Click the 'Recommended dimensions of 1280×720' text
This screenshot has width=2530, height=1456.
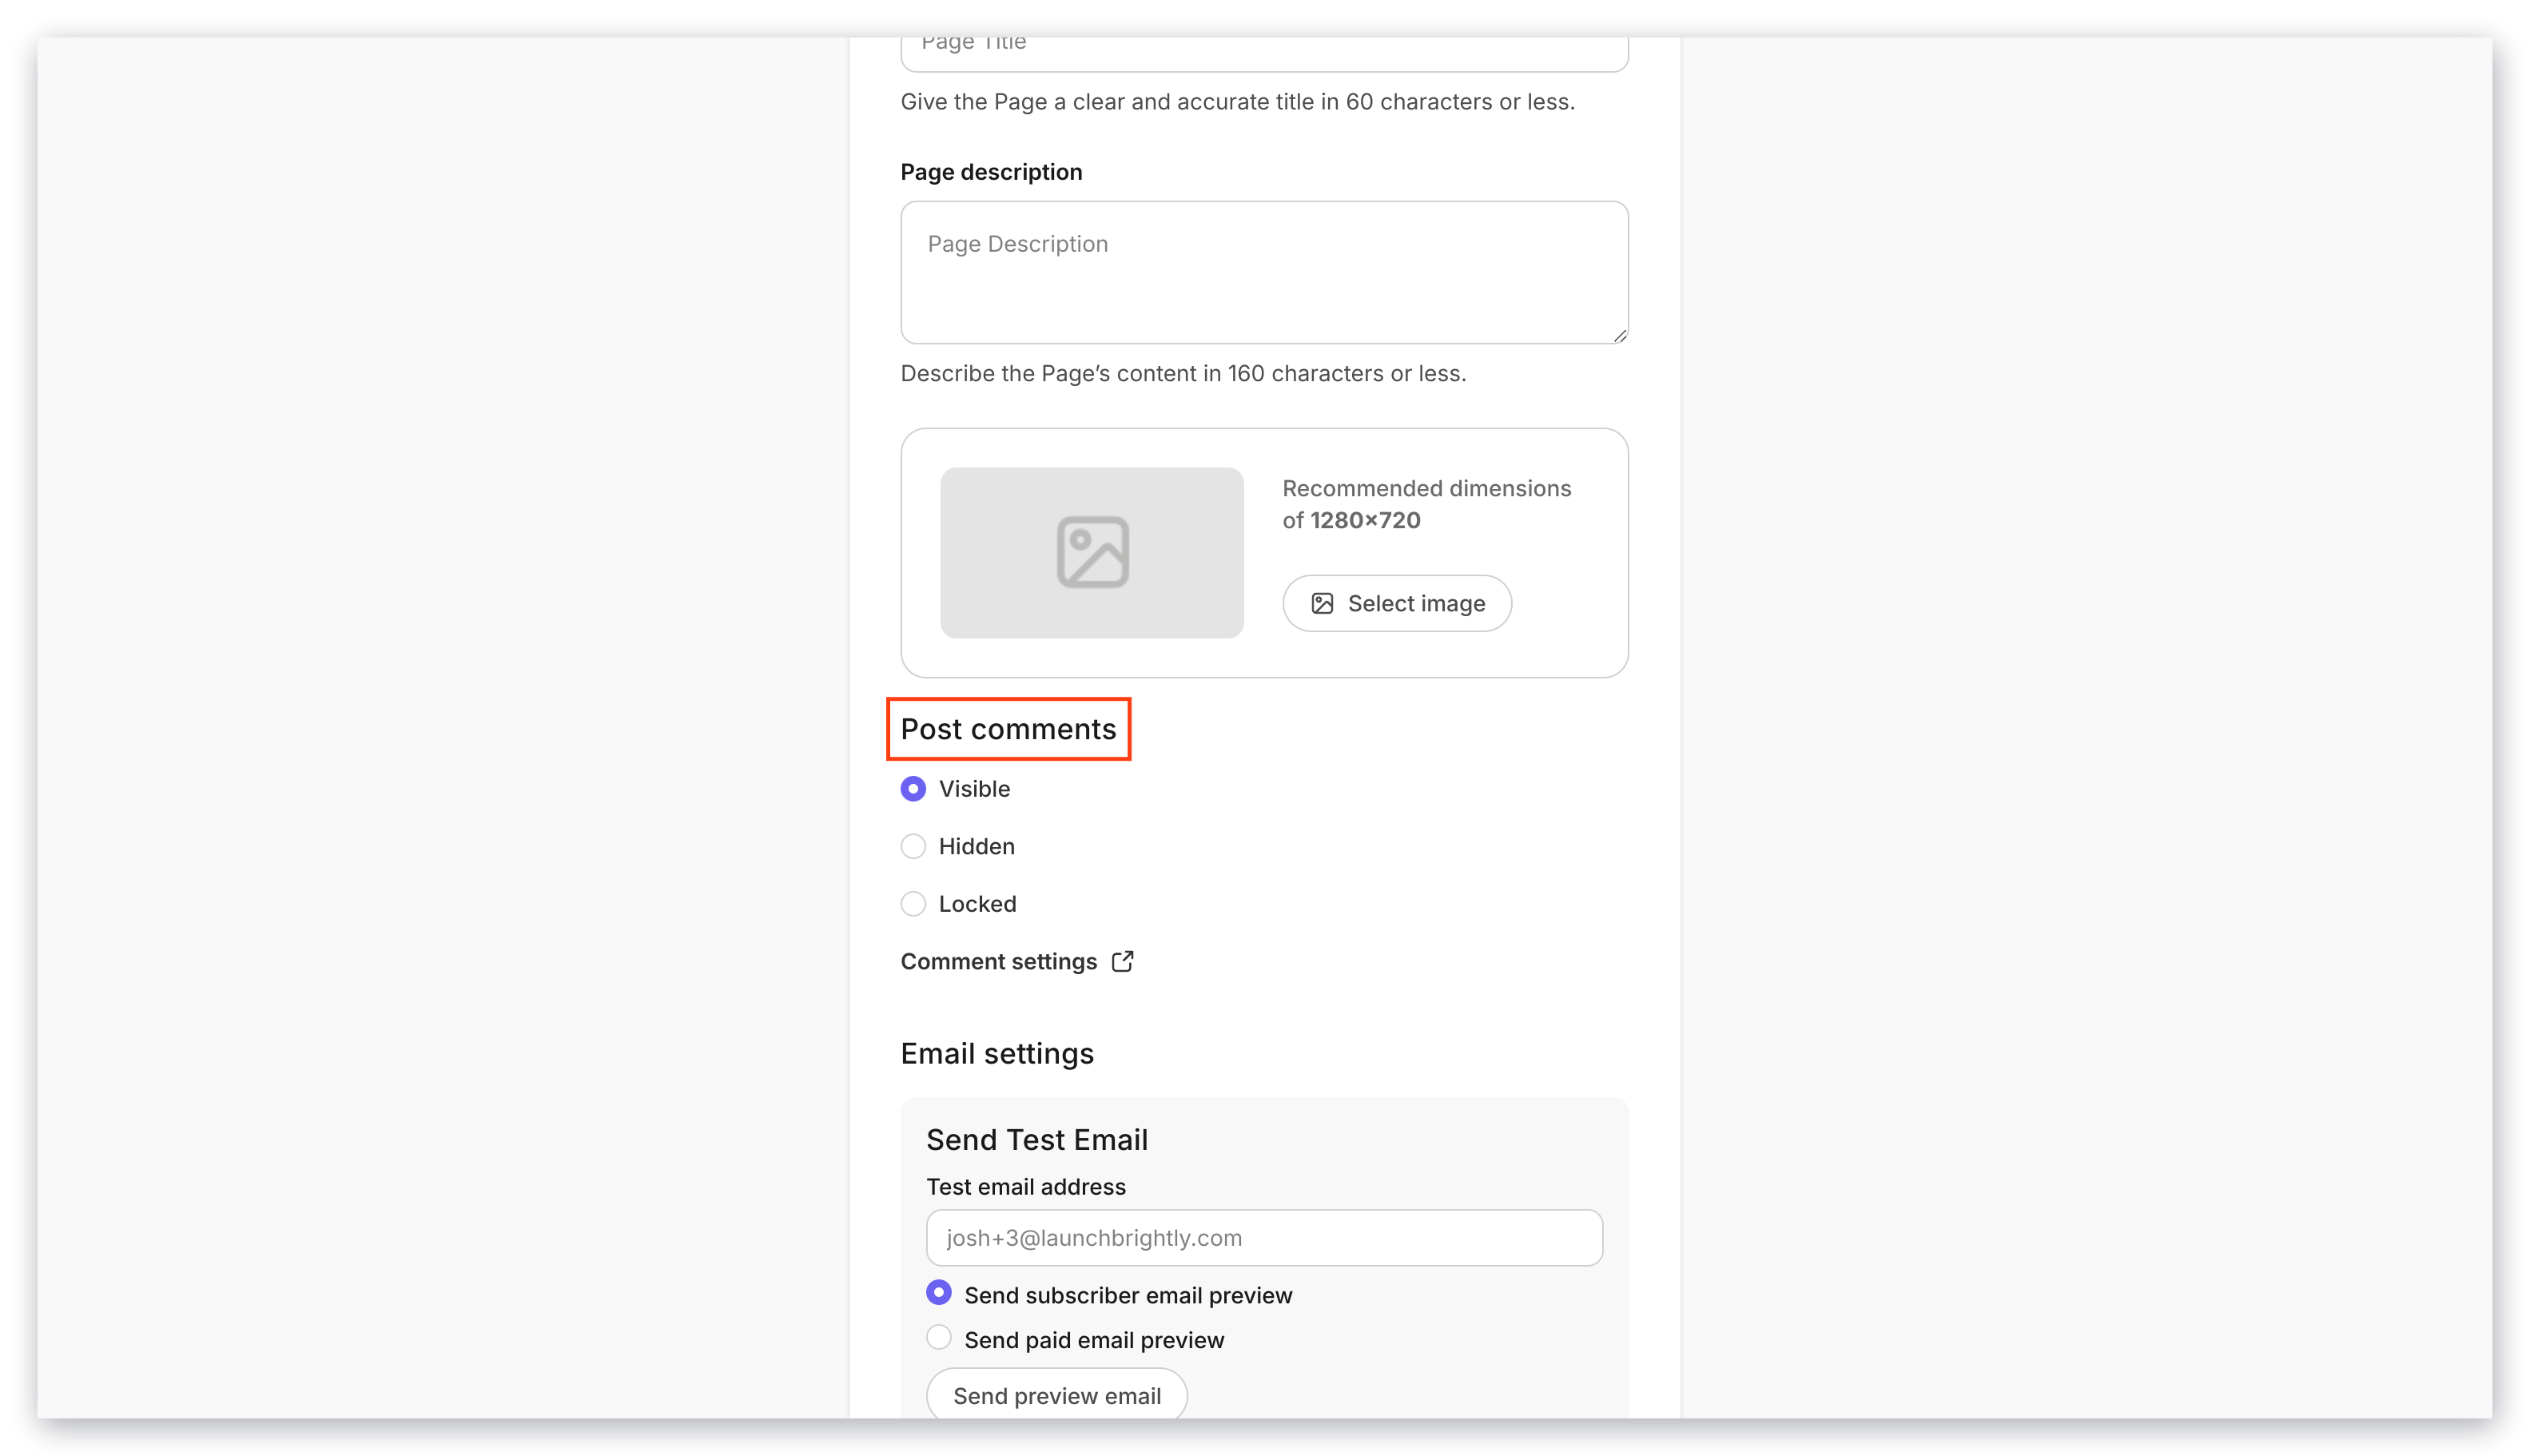coord(1426,504)
